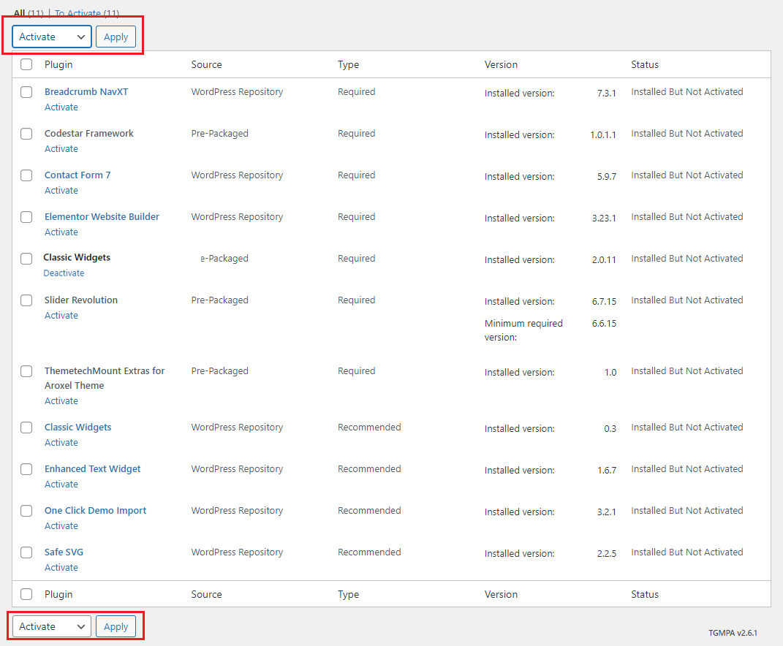Check the Slider Revolution row checkbox

point(26,300)
